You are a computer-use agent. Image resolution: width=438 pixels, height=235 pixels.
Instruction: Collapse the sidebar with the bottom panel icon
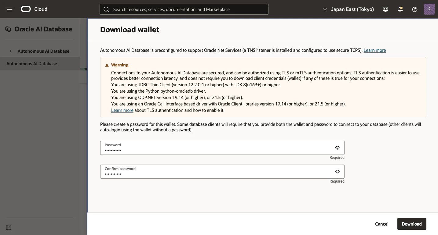tap(9, 227)
